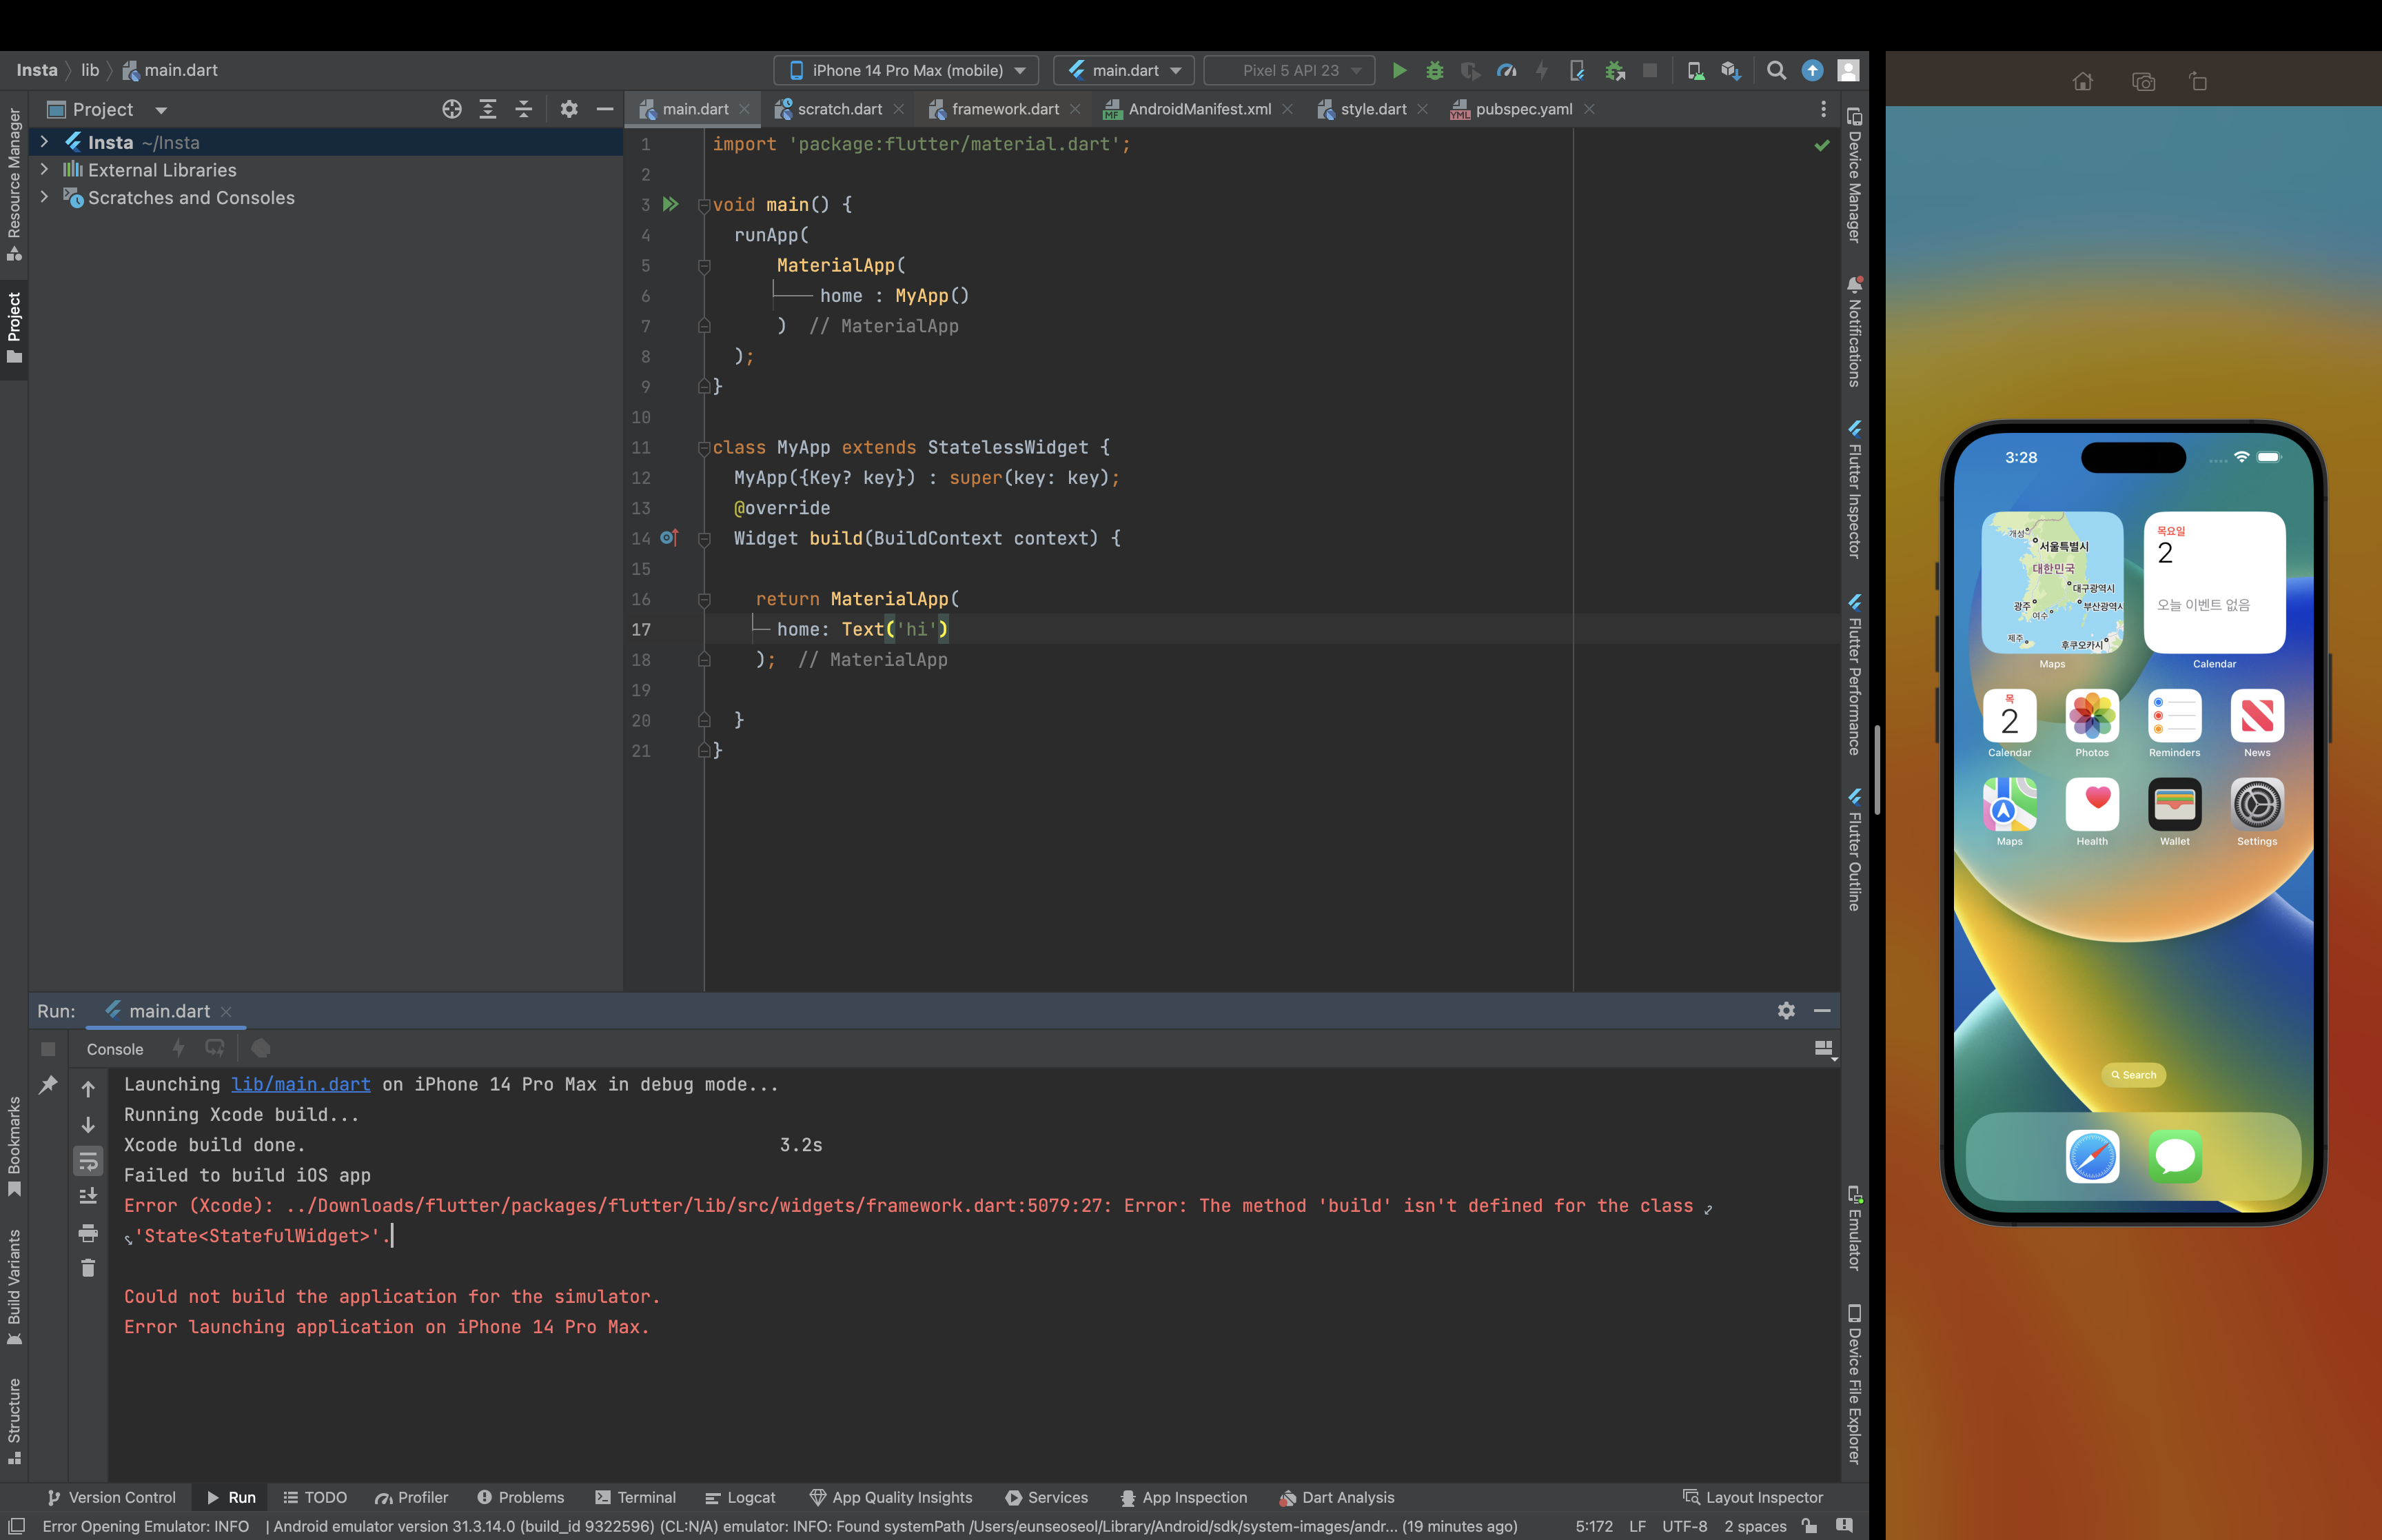Expand Scratches and Consoles node
The height and width of the screenshot is (1540, 2382).
coord(44,198)
